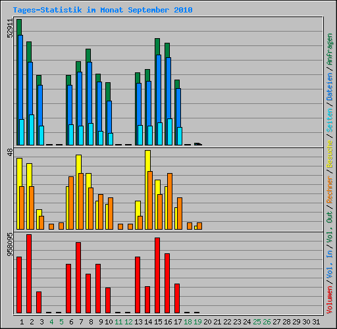The height and width of the screenshot is (329, 337).
Task: Click the bottom axis value 958095
Action: [x=10, y=245]
